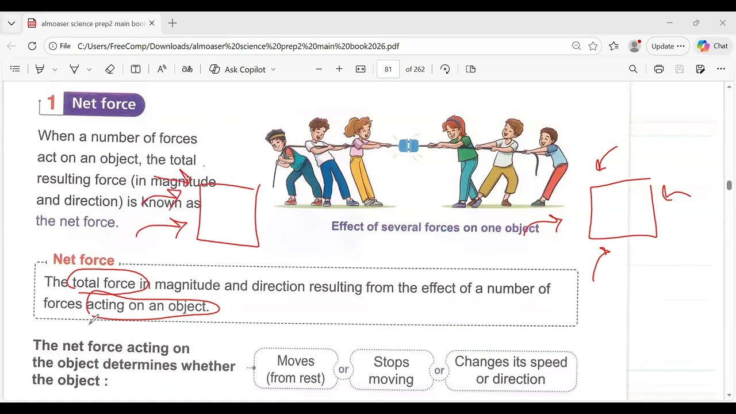Expand the Highlight color options
Screen dimensions: 736x414
click(x=55, y=69)
